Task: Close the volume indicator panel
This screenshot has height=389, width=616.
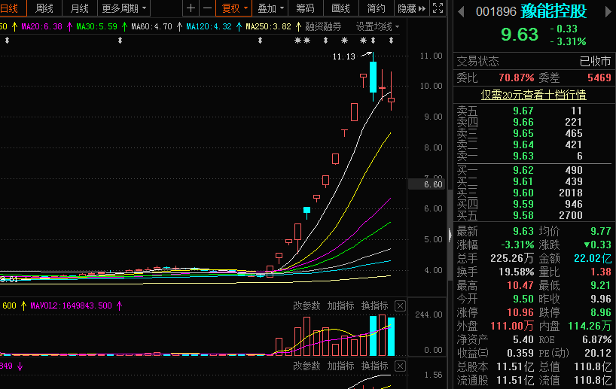Action: point(400,305)
